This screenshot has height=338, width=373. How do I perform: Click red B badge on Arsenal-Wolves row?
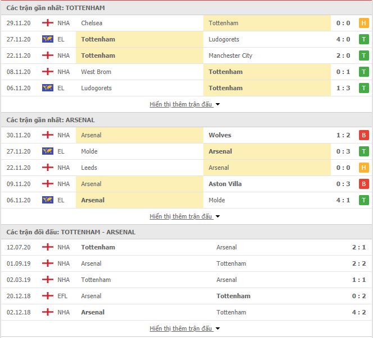tap(363, 135)
